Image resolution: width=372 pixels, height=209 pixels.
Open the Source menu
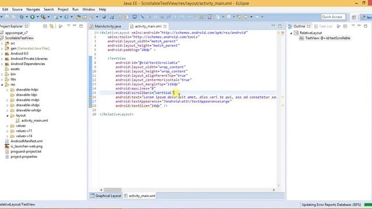point(17,9)
